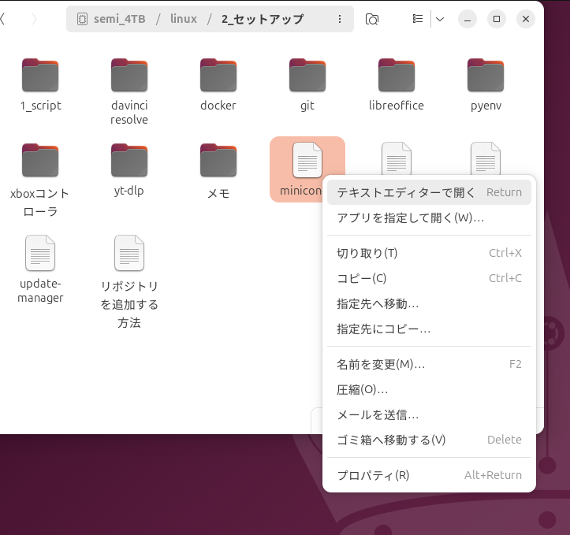
Task: Go back with the back arrow
Action: click(2, 19)
